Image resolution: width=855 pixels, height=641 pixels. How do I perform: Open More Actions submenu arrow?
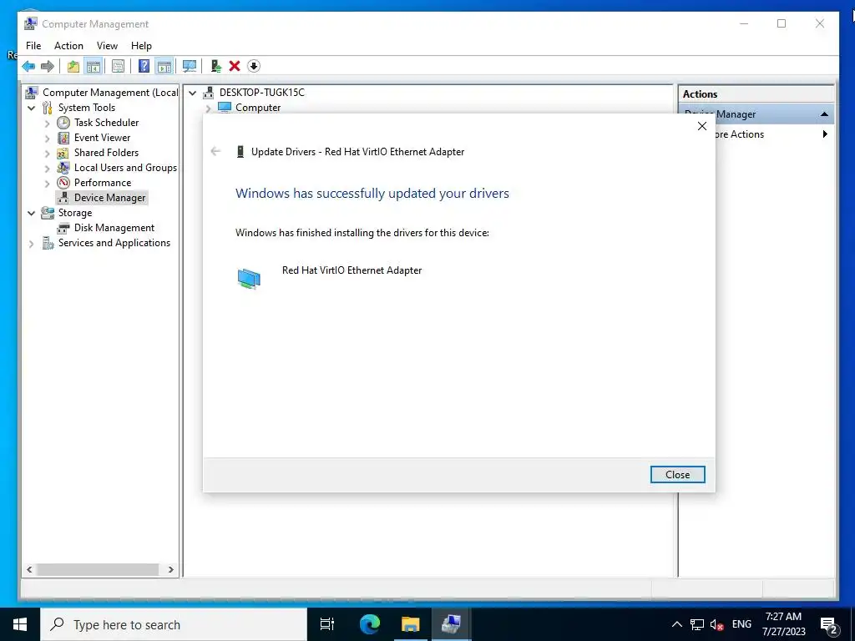pos(825,134)
